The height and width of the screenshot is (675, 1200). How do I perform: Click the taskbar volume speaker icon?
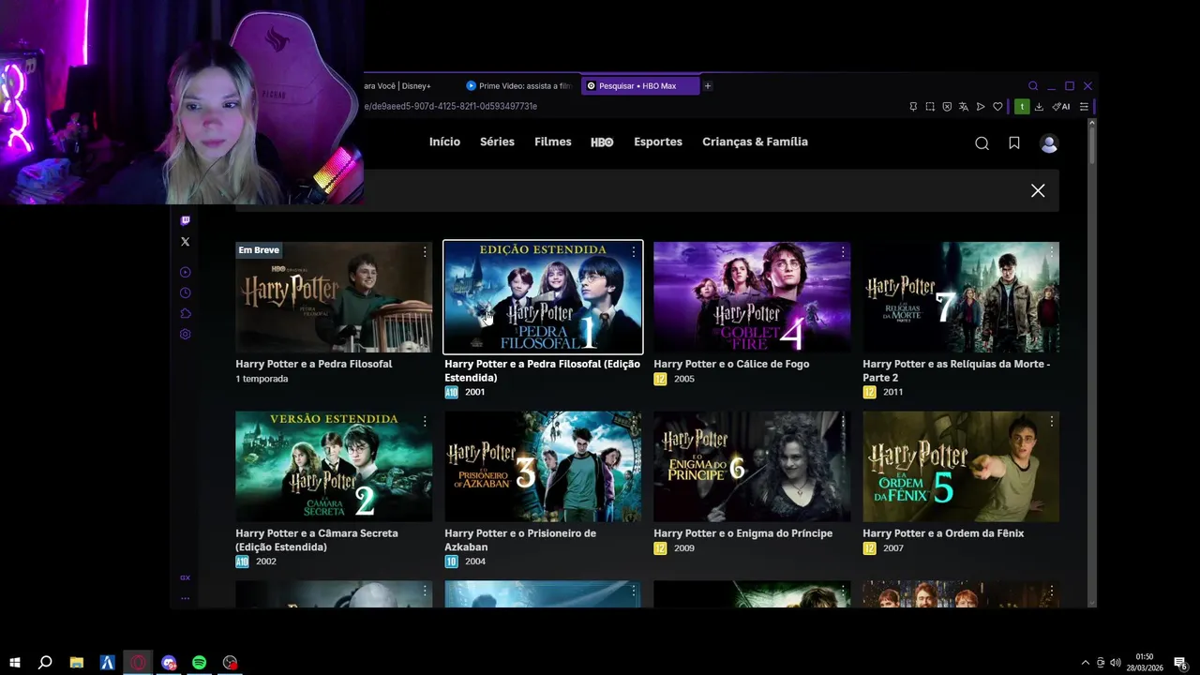pos(1115,663)
